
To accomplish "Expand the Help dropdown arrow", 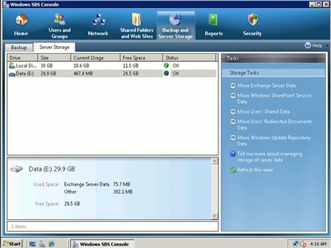I will (x=327, y=45).
